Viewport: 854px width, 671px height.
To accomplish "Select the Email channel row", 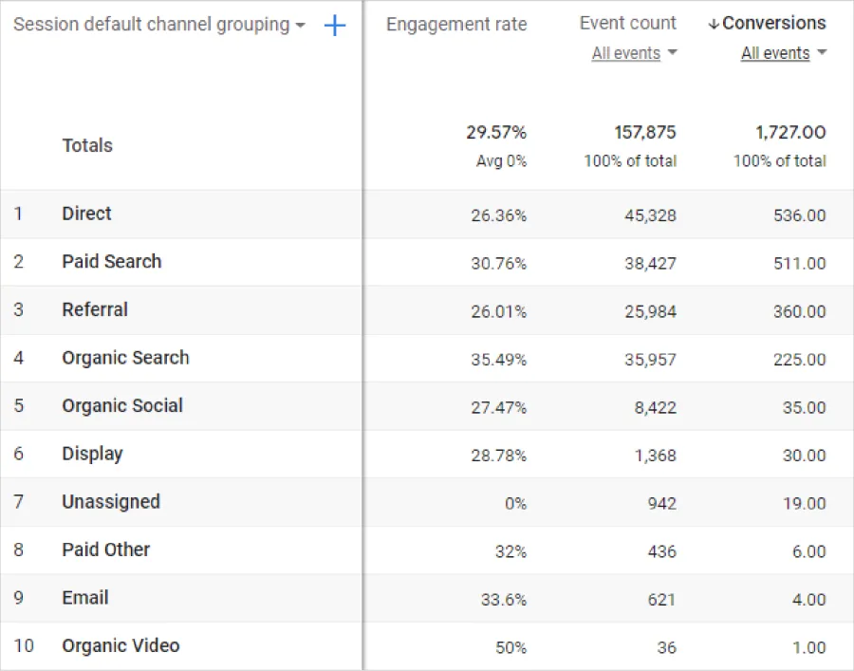I will point(85,598).
